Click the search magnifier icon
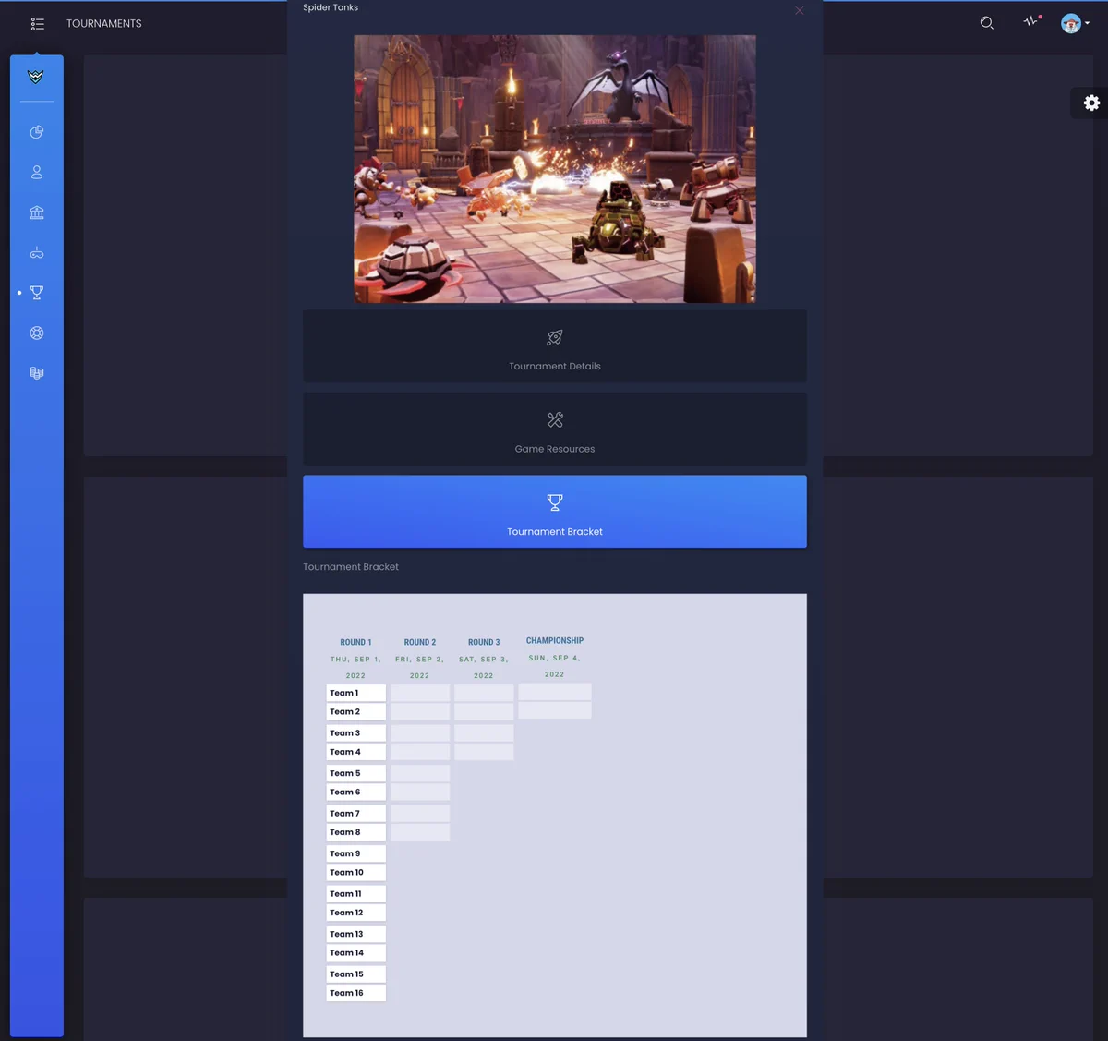This screenshot has width=1108, height=1041. pos(987,23)
